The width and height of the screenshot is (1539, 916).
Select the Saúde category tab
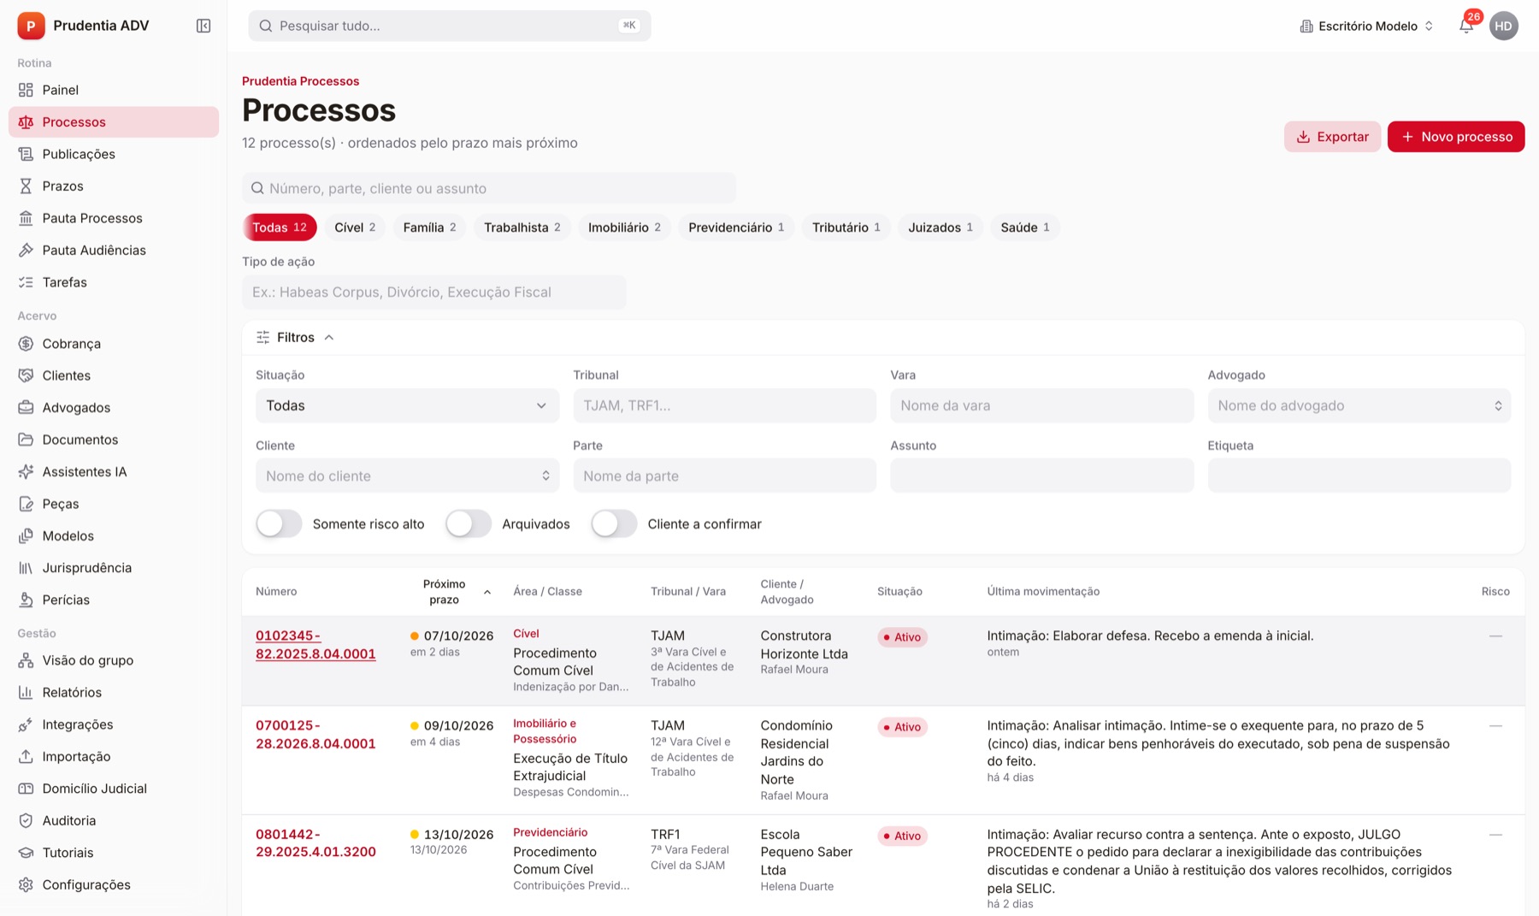point(1025,228)
